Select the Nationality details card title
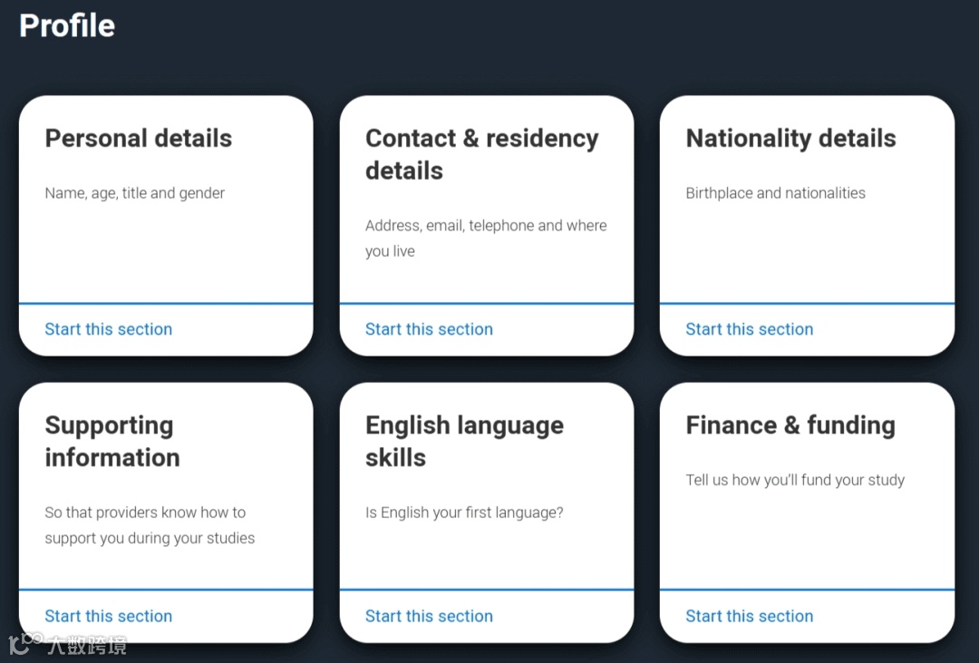Image resolution: width=979 pixels, height=663 pixels. tap(790, 139)
